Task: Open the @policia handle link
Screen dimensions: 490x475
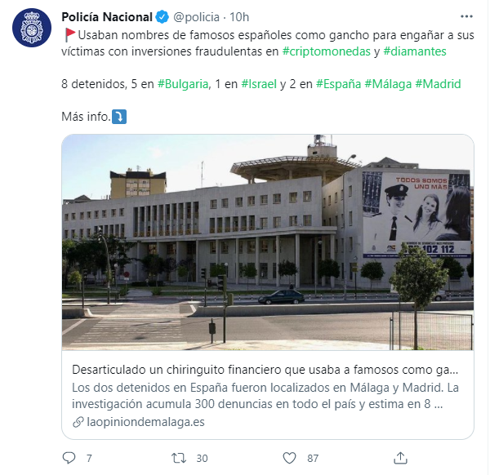Action: [196, 17]
